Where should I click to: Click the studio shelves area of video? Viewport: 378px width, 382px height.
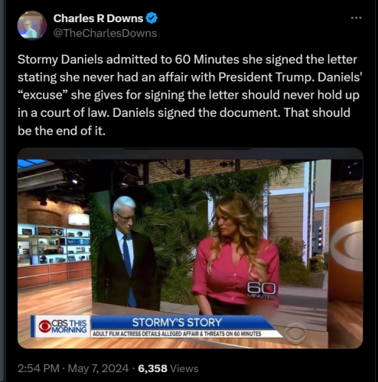54,244
